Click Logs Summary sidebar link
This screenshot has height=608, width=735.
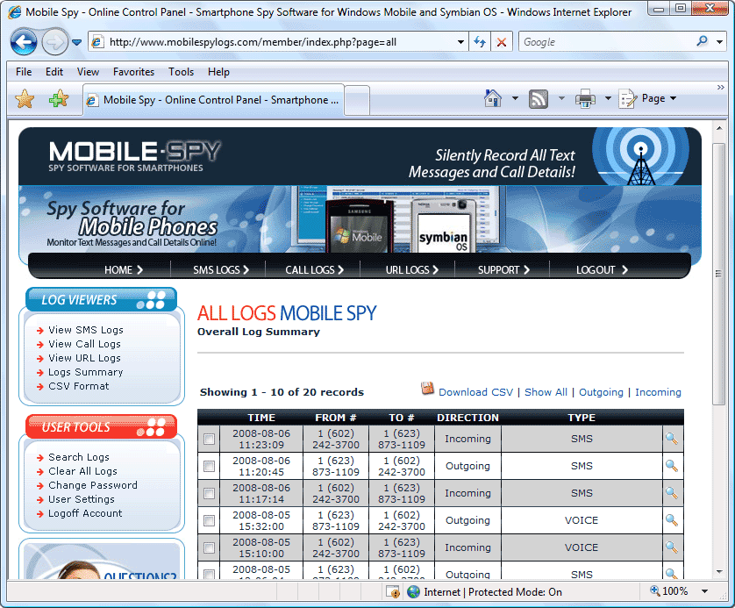(85, 372)
